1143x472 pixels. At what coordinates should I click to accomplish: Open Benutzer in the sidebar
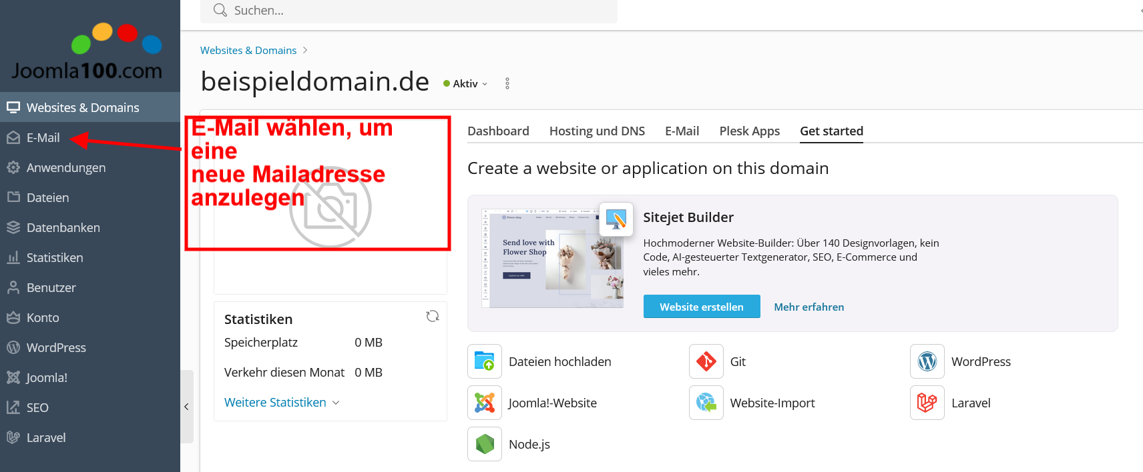[90, 287]
